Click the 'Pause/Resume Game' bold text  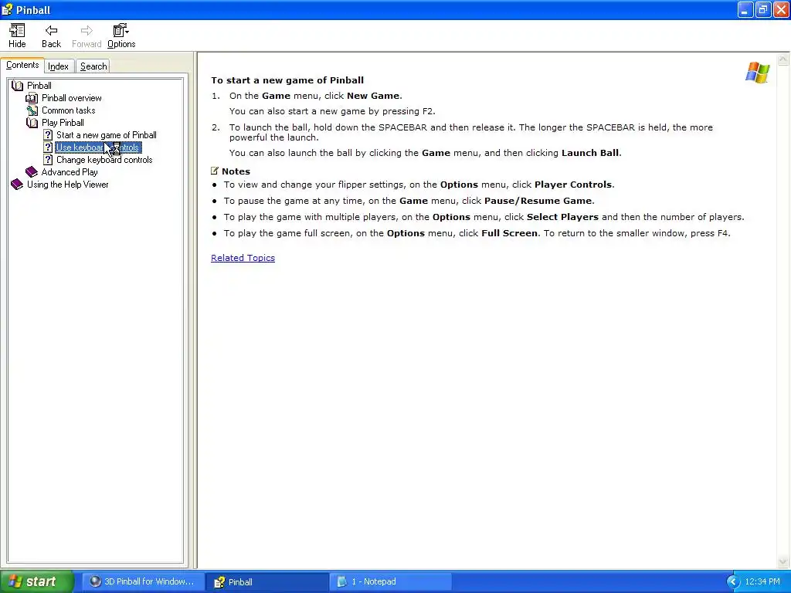click(538, 201)
